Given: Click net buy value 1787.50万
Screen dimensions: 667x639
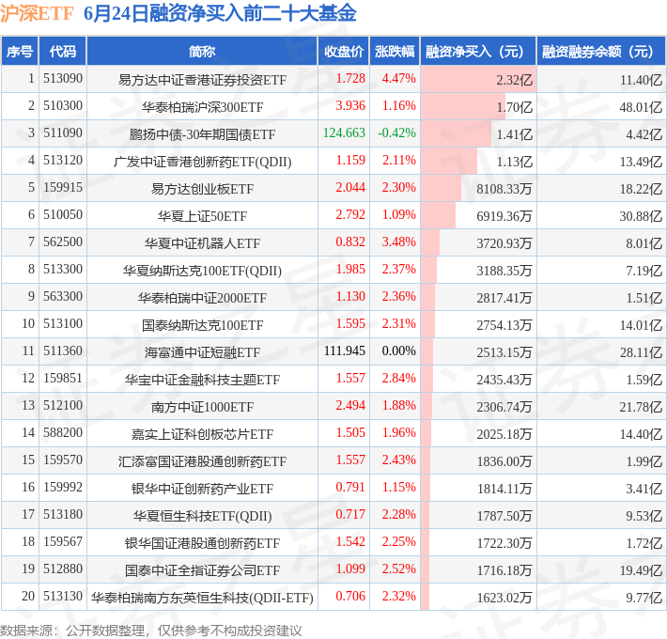Looking at the screenshot, I should tap(504, 515).
